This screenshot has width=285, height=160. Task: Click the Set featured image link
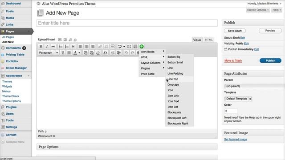pos(236,139)
